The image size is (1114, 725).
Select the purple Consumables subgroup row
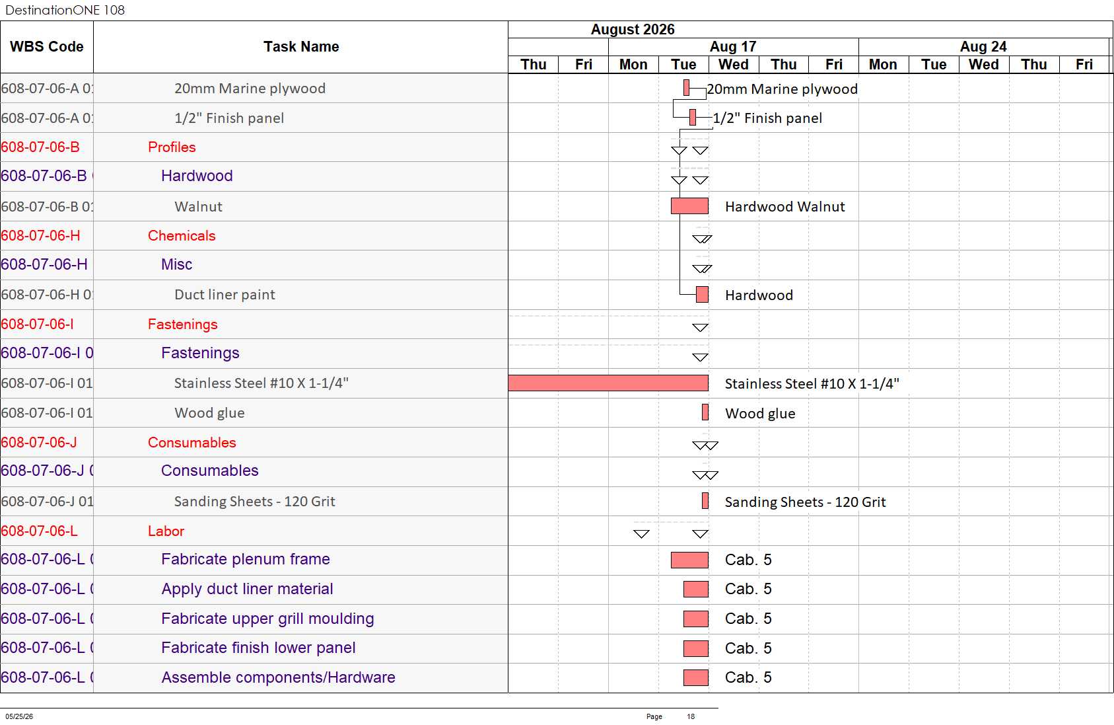[254, 471]
